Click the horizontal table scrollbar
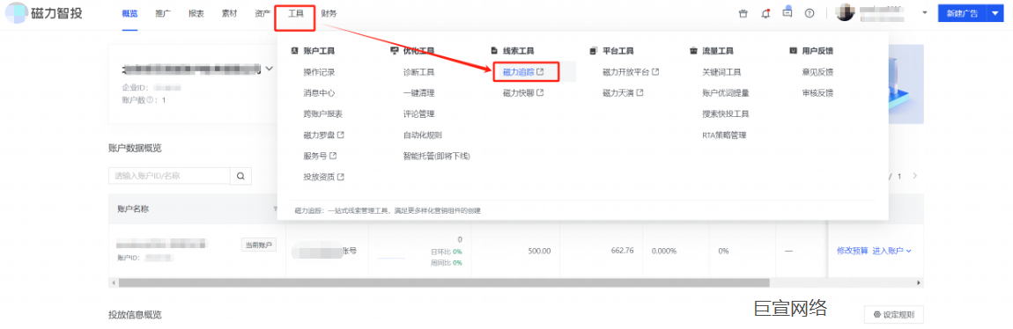Image resolution: width=1013 pixels, height=329 pixels. (444, 282)
